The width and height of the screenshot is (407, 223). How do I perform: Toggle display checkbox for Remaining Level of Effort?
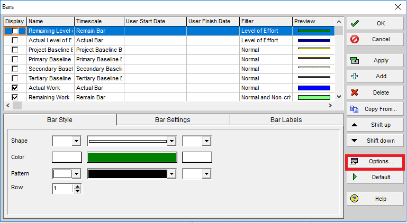pyautogui.click(x=15, y=31)
